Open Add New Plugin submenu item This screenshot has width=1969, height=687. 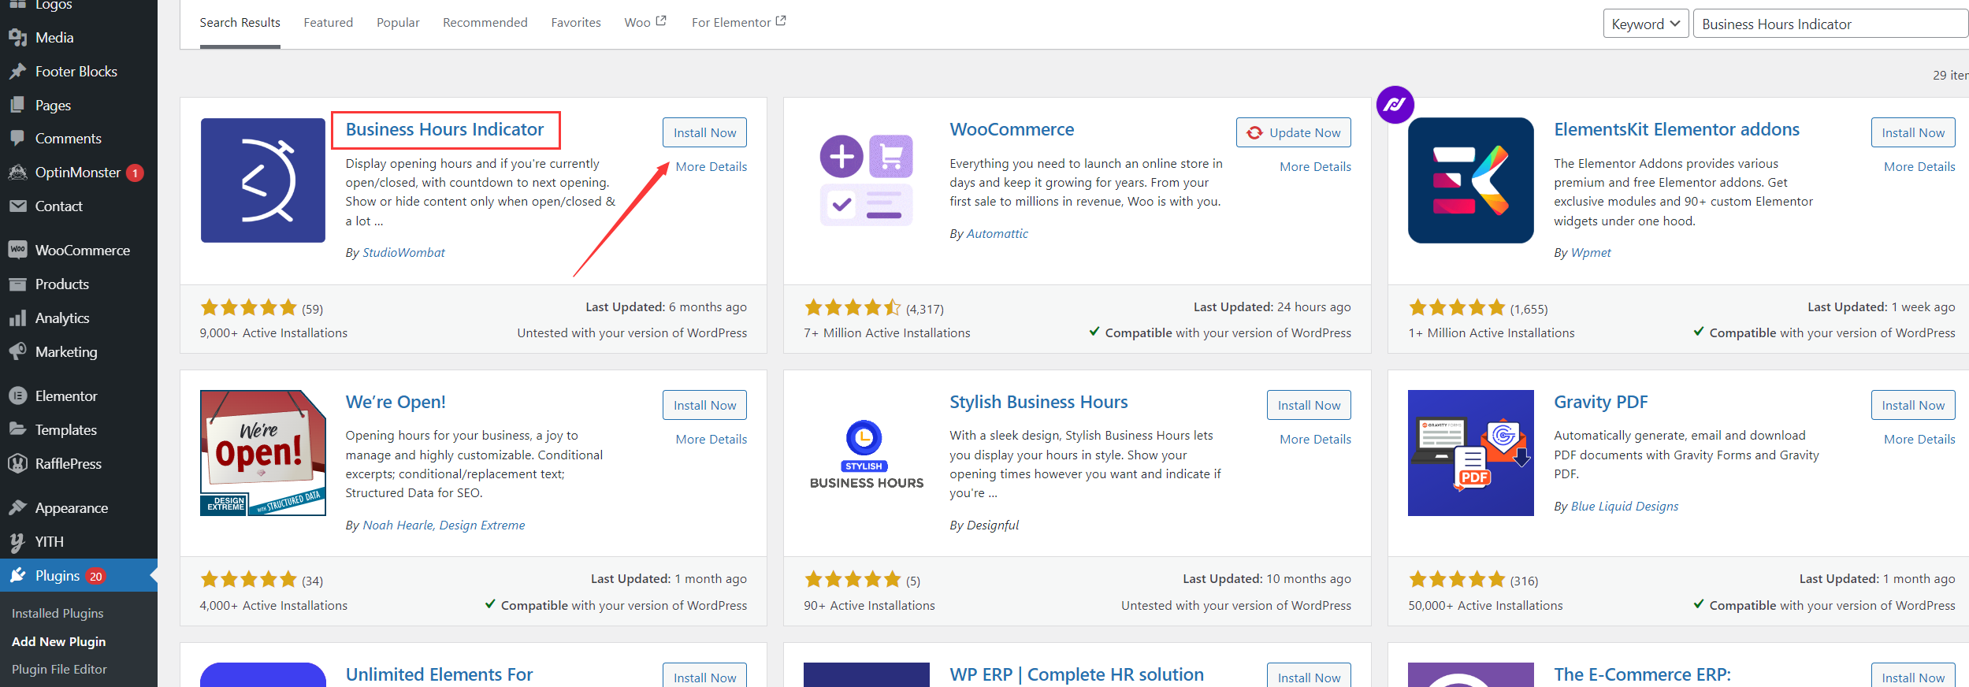[58, 642]
